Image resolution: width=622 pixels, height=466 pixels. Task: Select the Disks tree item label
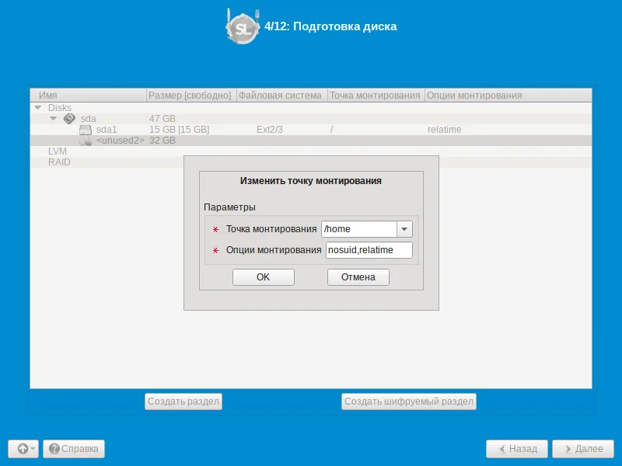point(60,108)
